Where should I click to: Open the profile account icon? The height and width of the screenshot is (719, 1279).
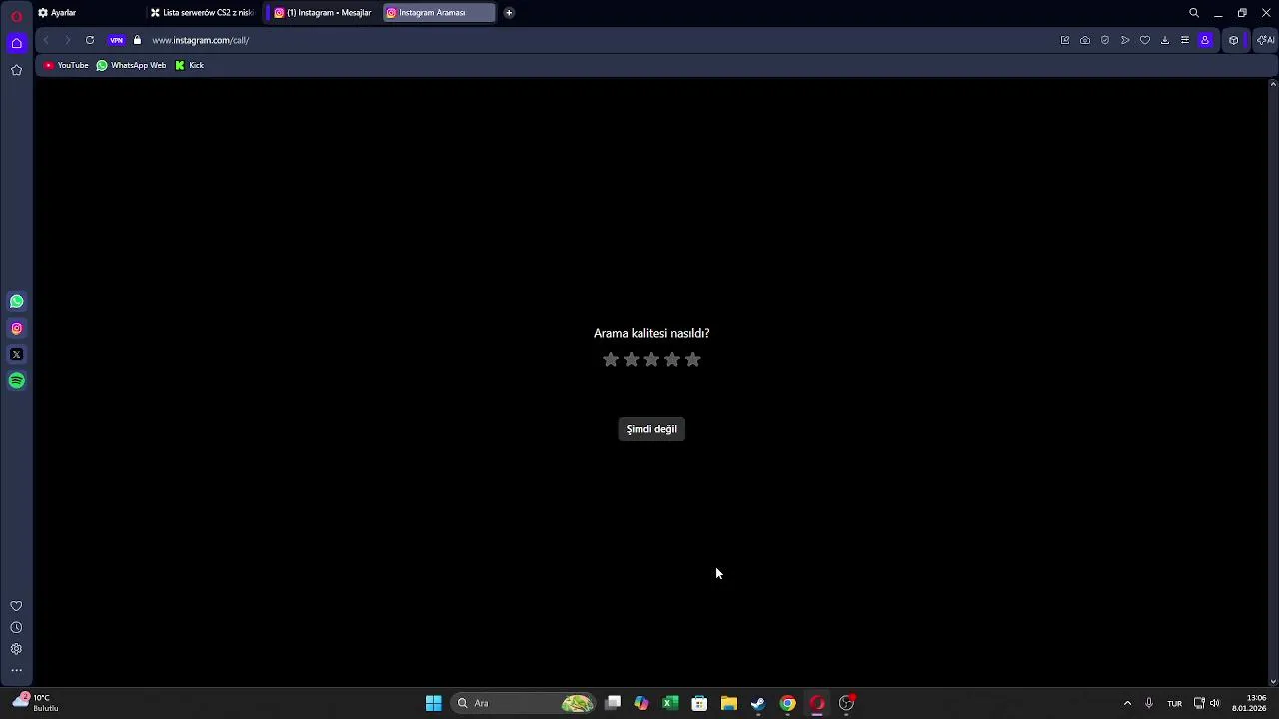[1205, 40]
